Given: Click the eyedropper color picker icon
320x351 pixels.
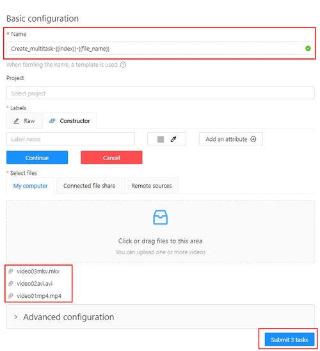Looking at the screenshot, I should (x=173, y=139).
